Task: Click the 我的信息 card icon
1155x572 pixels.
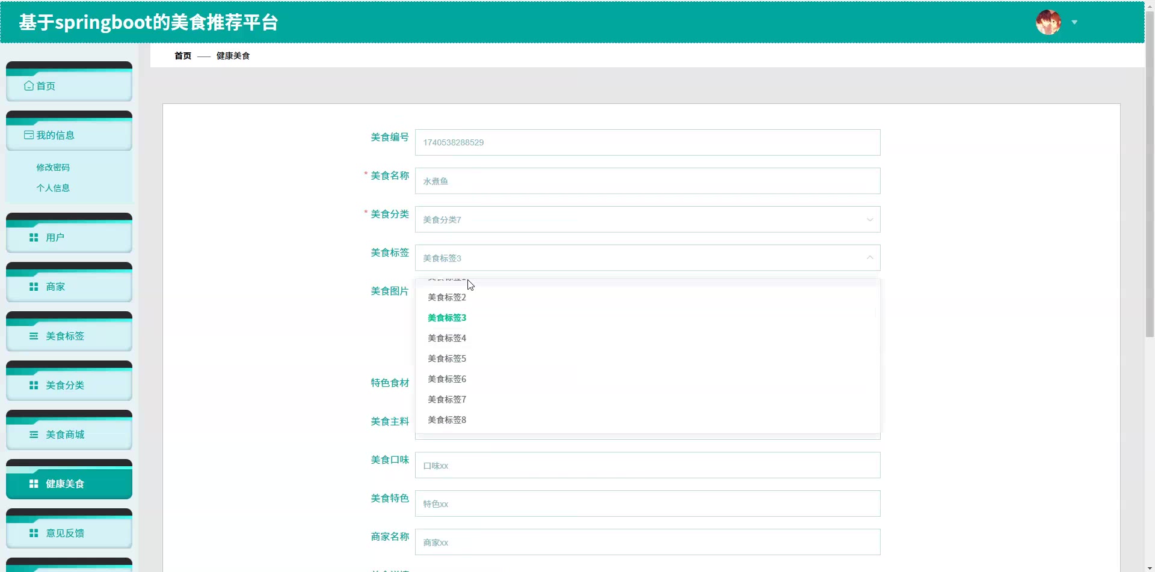Action: pyautogui.click(x=29, y=135)
